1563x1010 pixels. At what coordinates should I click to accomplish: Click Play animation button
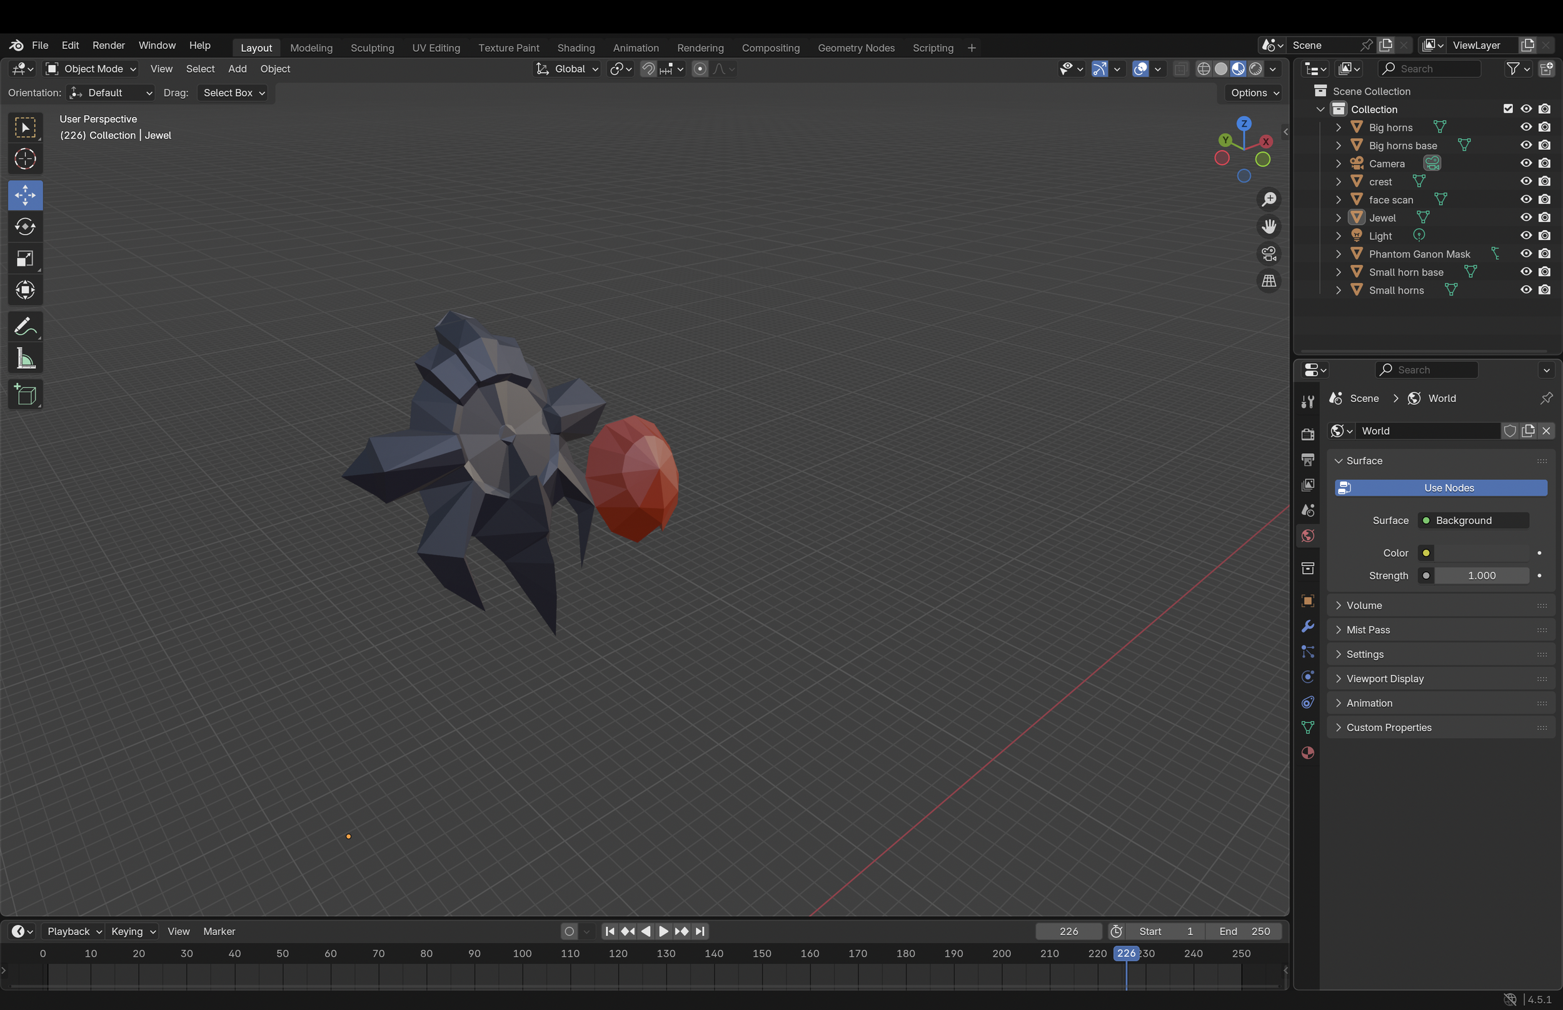(x=663, y=931)
